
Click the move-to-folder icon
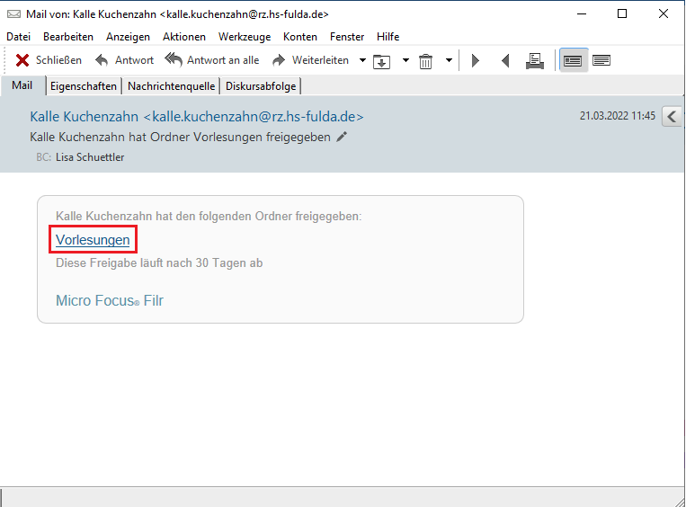pyautogui.click(x=382, y=61)
